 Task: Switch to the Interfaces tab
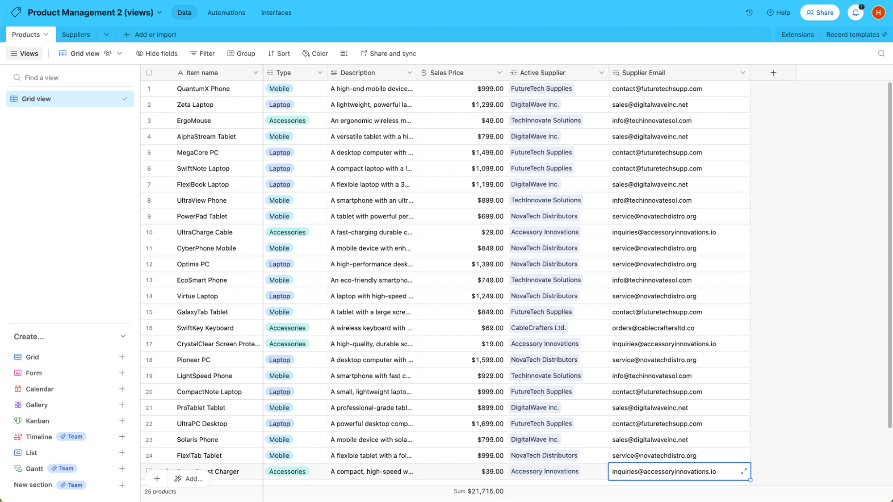pos(276,13)
